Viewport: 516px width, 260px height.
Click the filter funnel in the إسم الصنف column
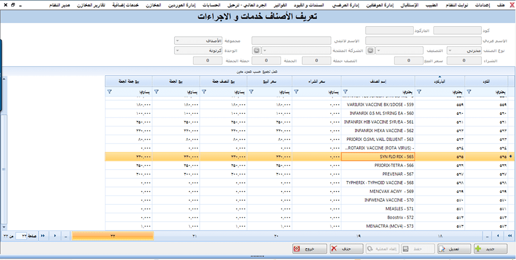point(345,92)
